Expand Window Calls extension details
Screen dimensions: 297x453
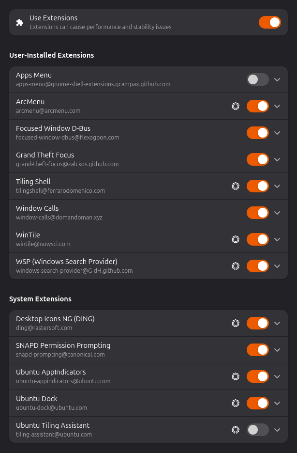pyautogui.click(x=277, y=213)
